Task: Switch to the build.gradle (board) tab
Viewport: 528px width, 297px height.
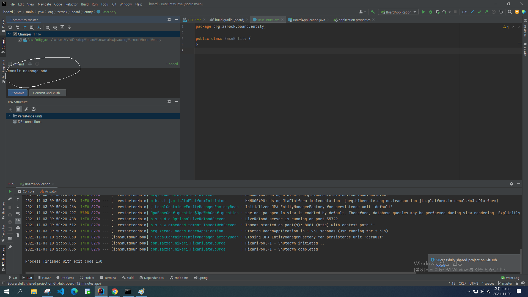Action: click(229, 20)
